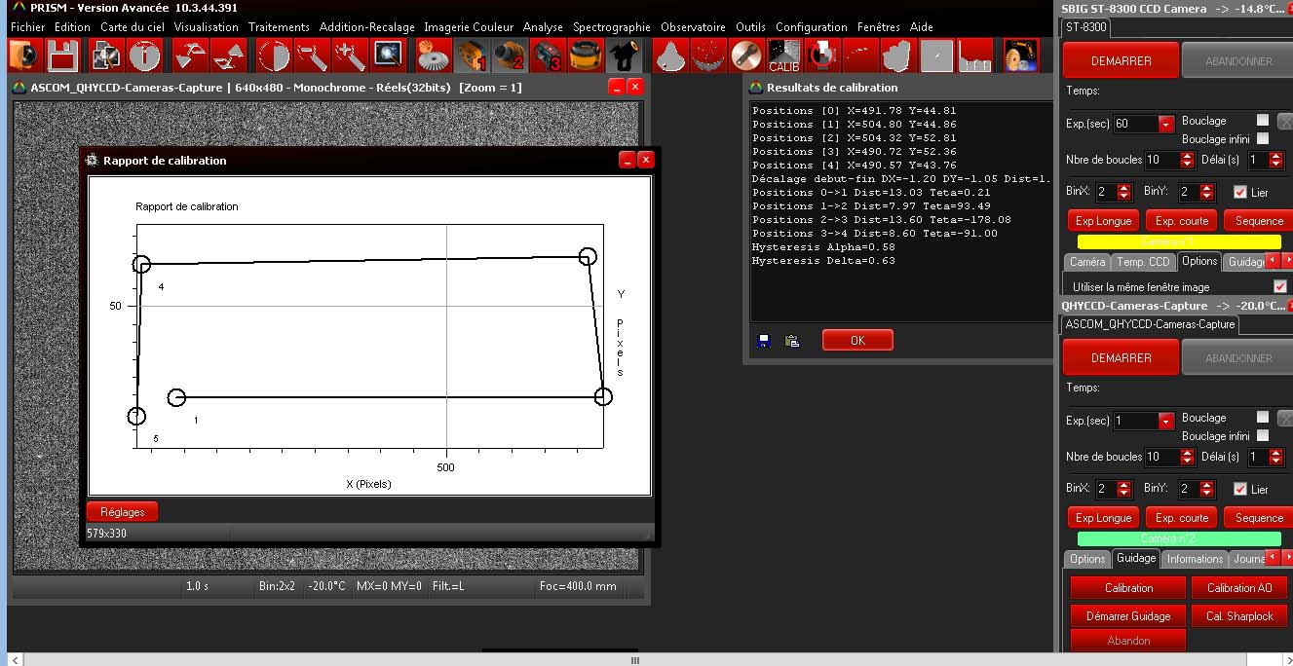The height and width of the screenshot is (666, 1293).
Task: Uncheck 'Utiliser la même fenêtre image'
Action: 1280,287
